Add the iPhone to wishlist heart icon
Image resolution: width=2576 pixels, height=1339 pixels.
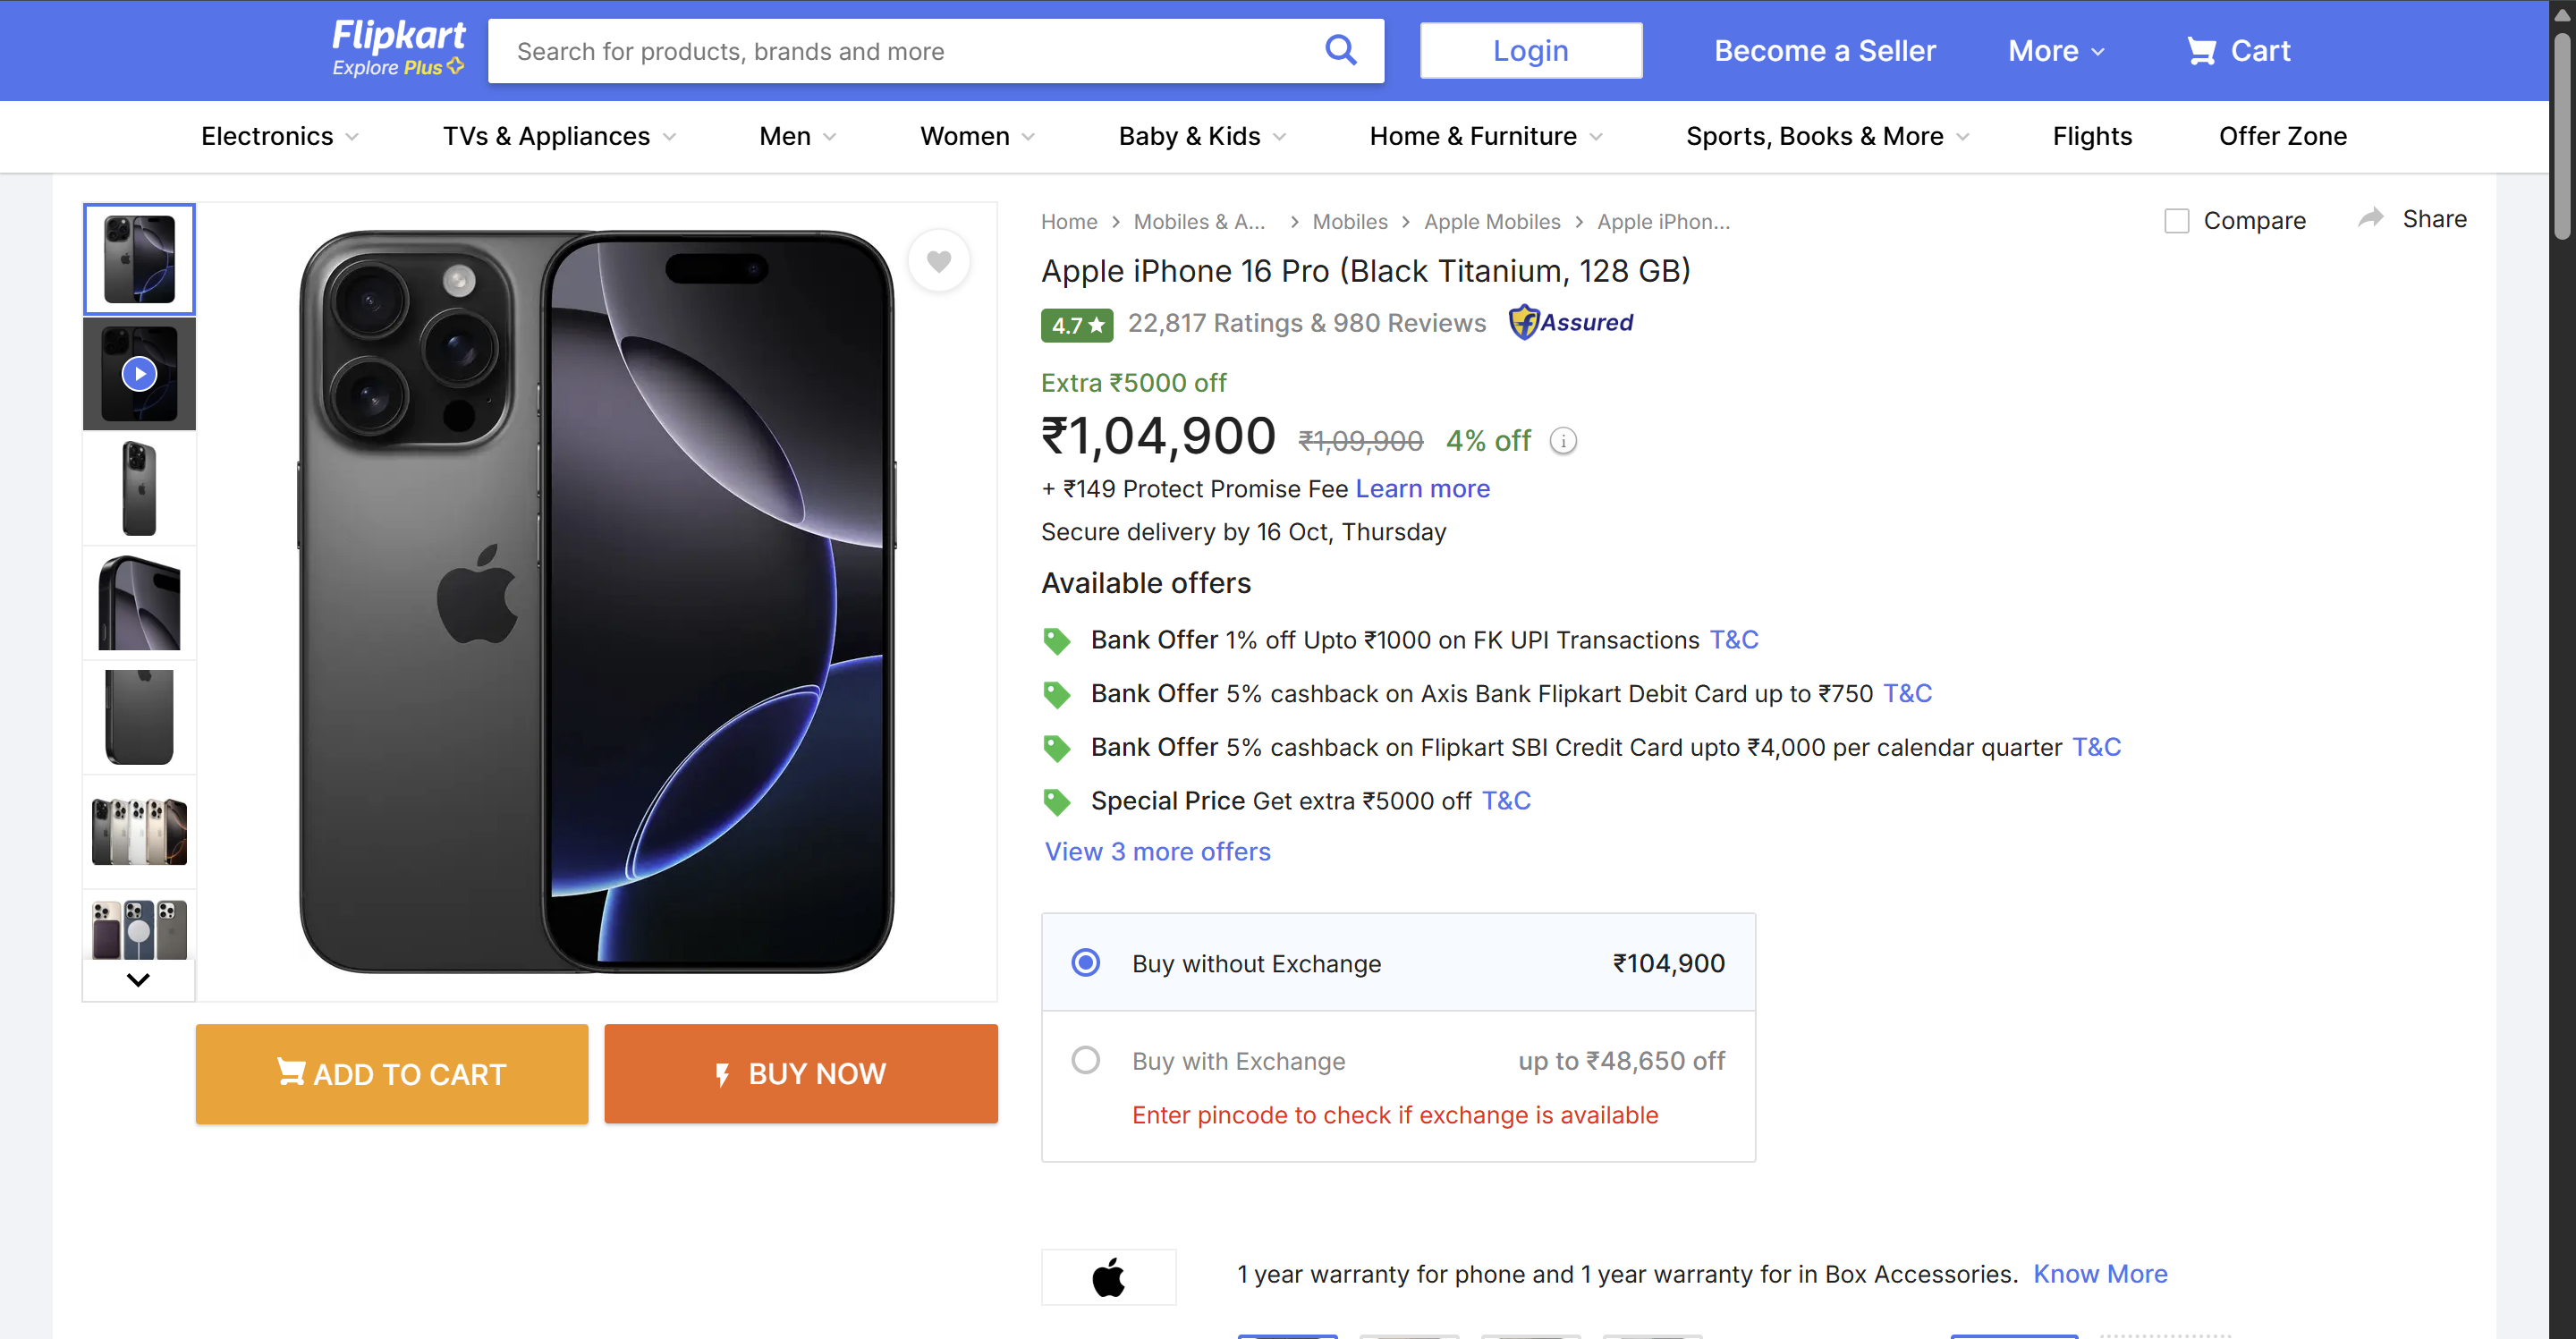[938, 260]
